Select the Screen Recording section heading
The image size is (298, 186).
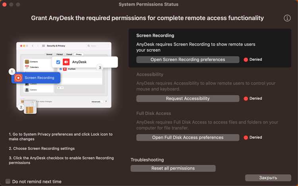pos(155,35)
